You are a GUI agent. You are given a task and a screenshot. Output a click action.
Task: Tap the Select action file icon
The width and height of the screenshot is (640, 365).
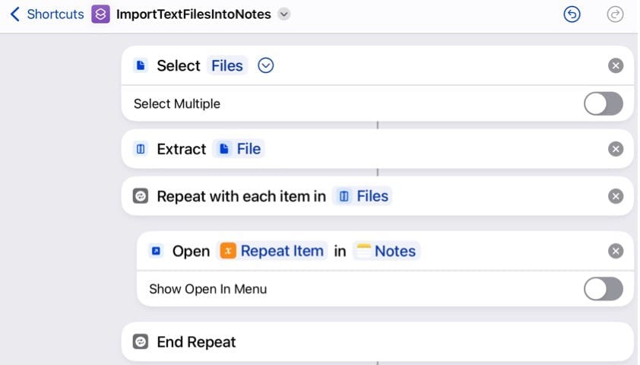tap(141, 65)
